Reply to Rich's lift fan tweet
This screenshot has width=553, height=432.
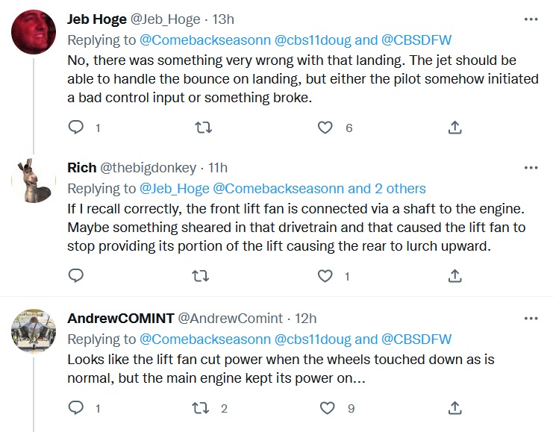(76, 277)
